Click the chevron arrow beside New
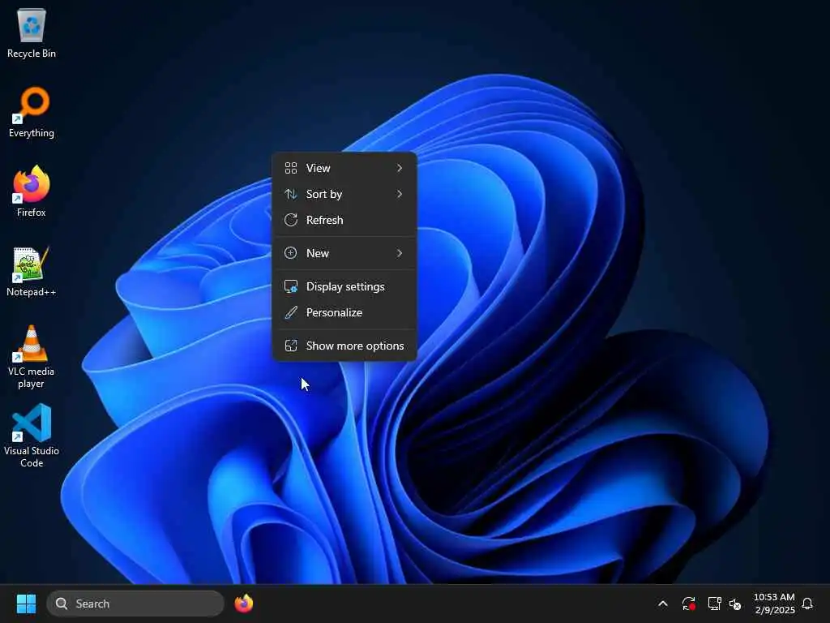This screenshot has height=623, width=830. coord(400,253)
